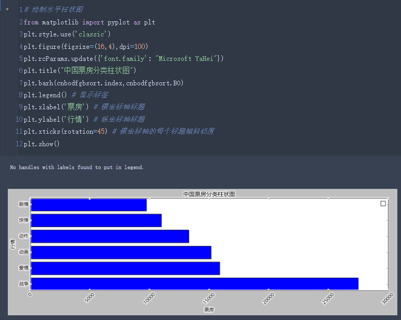Select the 战争 bar in the chart
The width and height of the screenshot is (401, 320).
pos(194,284)
